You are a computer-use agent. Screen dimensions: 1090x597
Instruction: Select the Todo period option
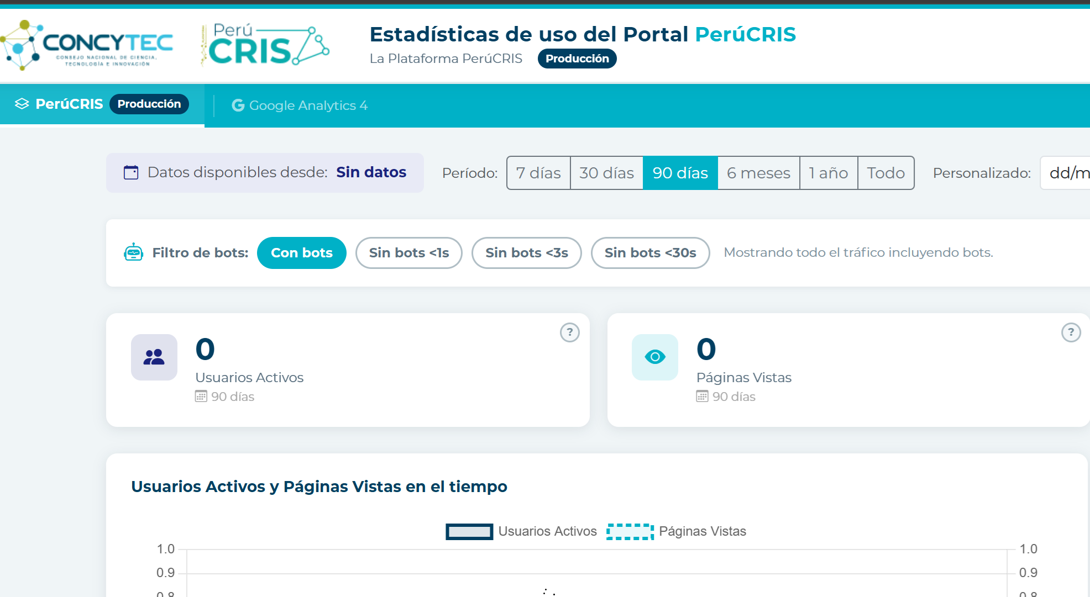click(885, 173)
